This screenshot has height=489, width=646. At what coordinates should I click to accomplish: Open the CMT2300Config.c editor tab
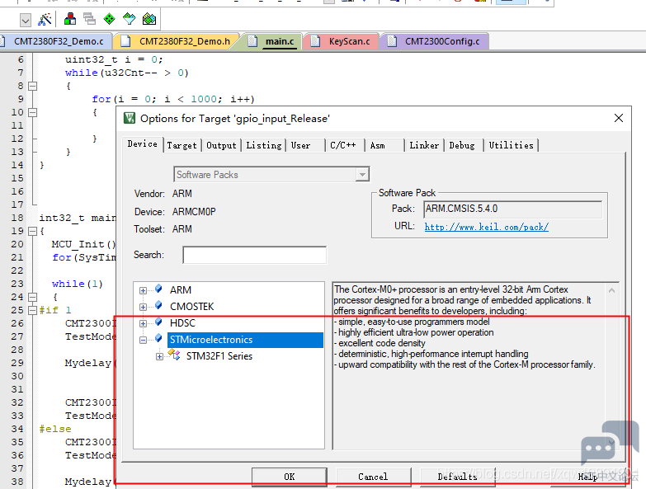point(435,41)
